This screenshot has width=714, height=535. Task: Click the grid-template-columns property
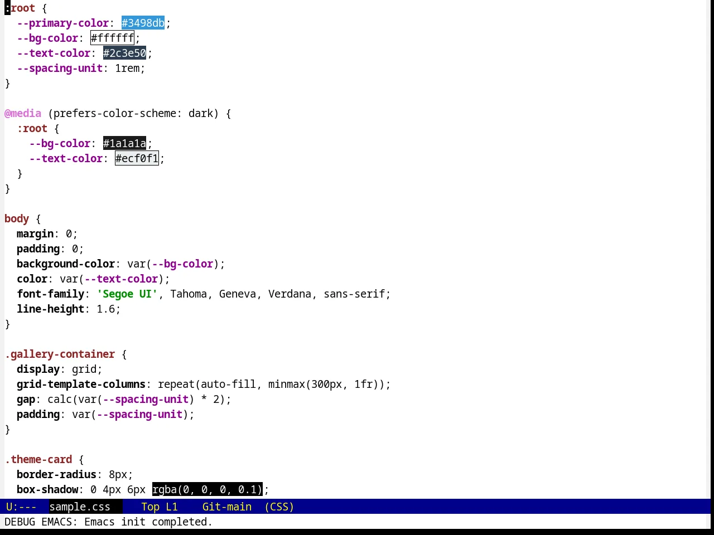coord(81,384)
